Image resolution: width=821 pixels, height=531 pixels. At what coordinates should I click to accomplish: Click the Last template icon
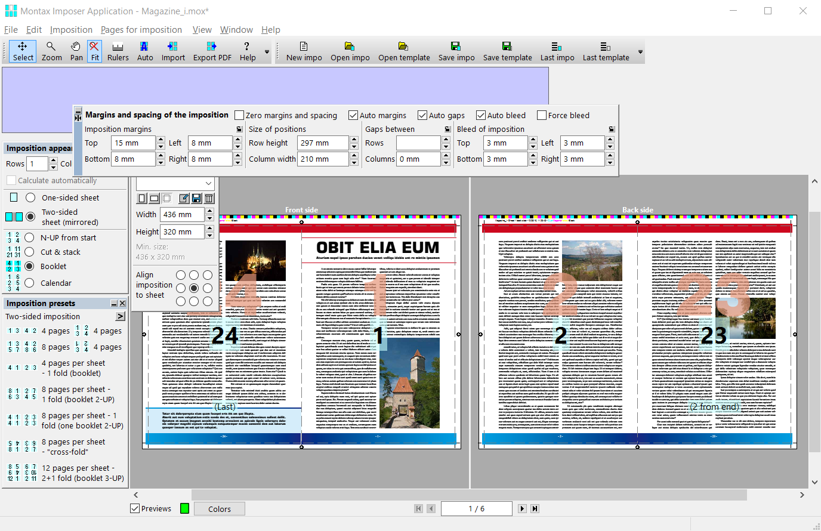[606, 51]
